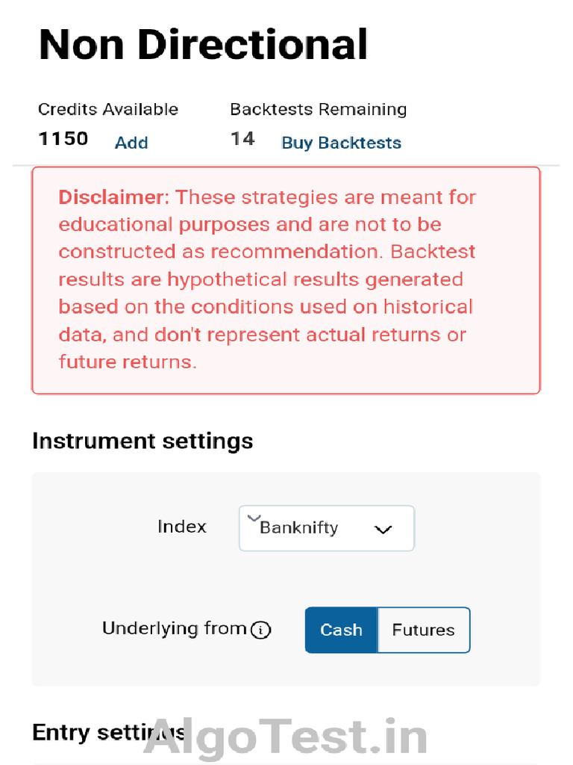Click the 1150 credits value

coord(63,139)
